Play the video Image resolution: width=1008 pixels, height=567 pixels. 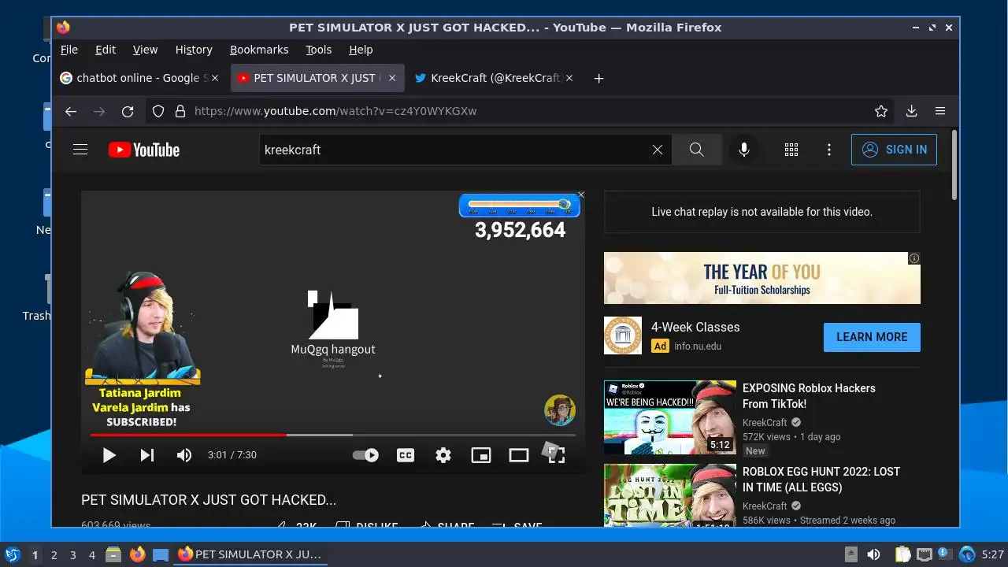pos(109,455)
